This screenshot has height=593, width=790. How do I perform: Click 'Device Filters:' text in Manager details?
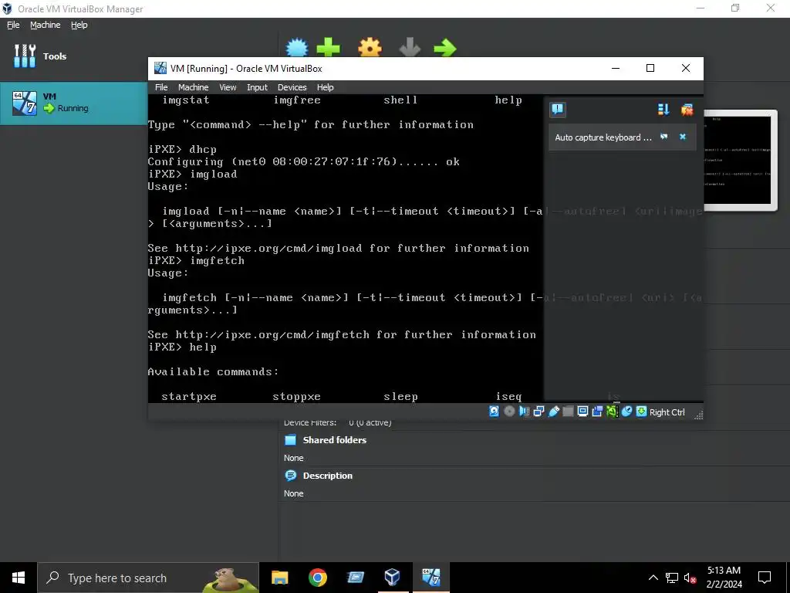point(310,422)
